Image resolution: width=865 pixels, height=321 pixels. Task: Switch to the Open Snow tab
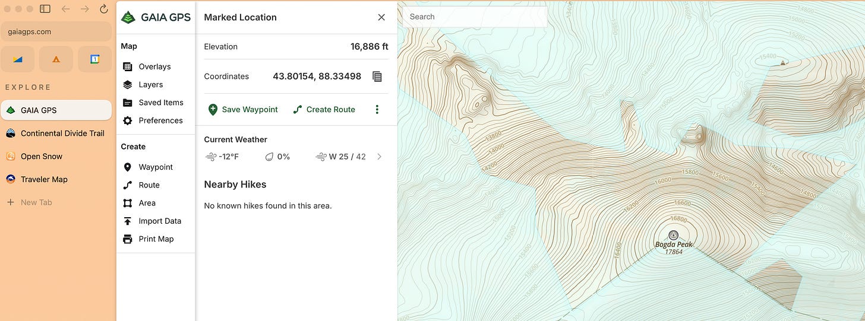pos(56,156)
